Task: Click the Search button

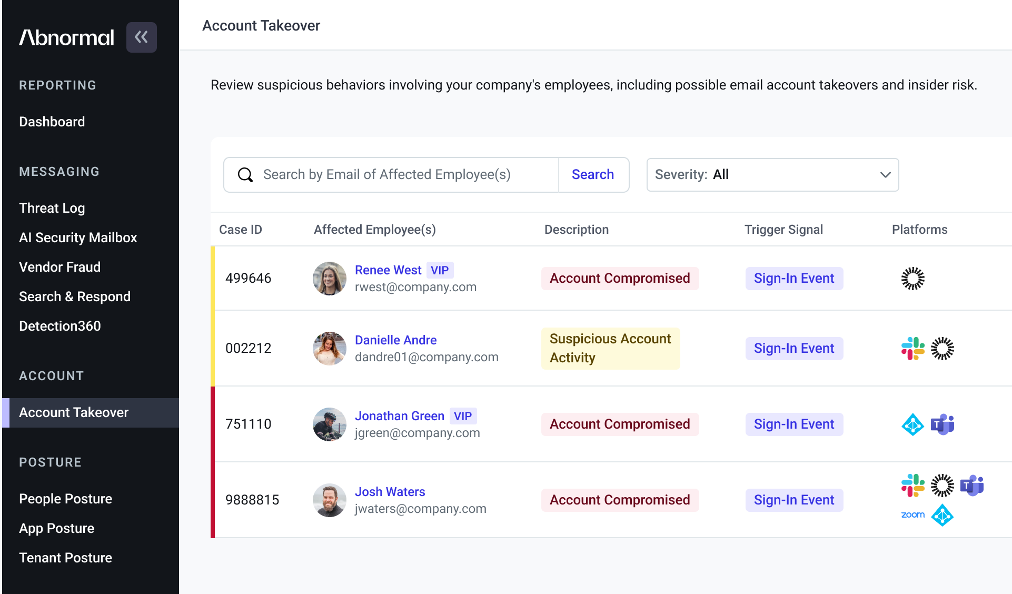Action: (593, 175)
